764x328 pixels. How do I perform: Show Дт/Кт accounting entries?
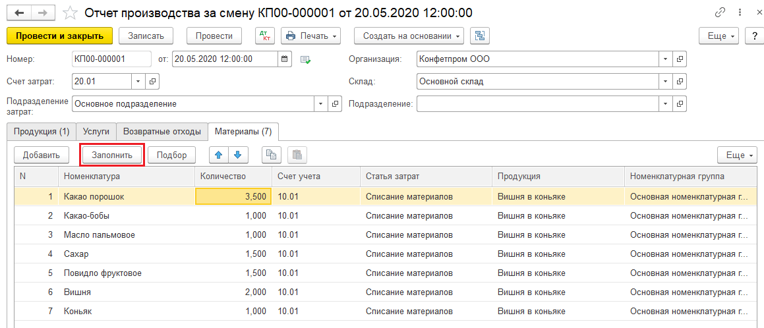tap(265, 36)
